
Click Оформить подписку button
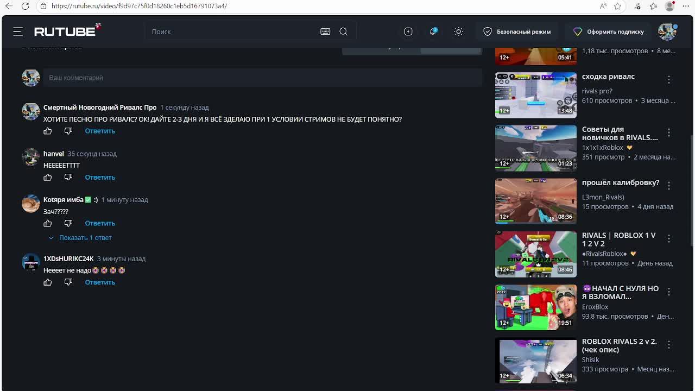(609, 31)
